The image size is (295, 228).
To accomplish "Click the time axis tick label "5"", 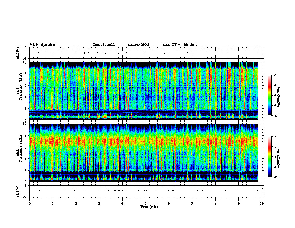I will [146, 203].
